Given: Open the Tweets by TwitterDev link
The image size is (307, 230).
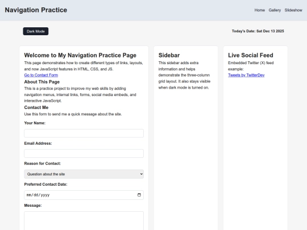Looking at the screenshot, I should (246, 75).
